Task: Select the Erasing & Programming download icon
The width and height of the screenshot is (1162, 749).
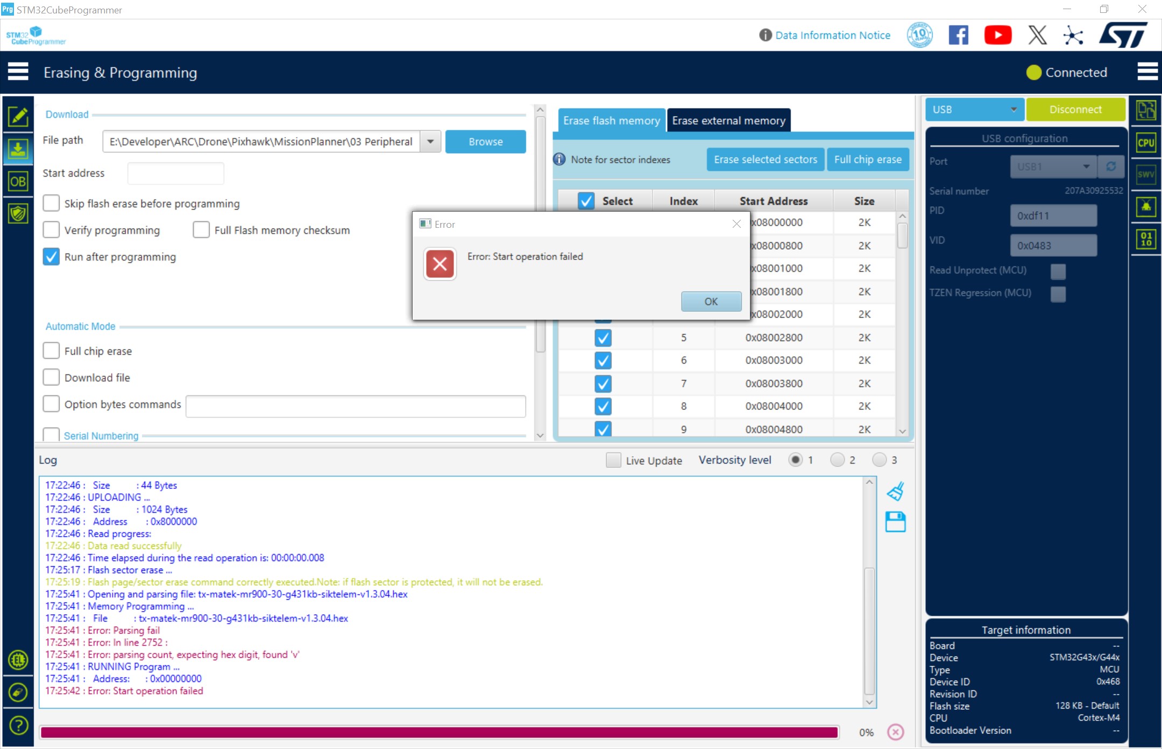Action: (18, 149)
